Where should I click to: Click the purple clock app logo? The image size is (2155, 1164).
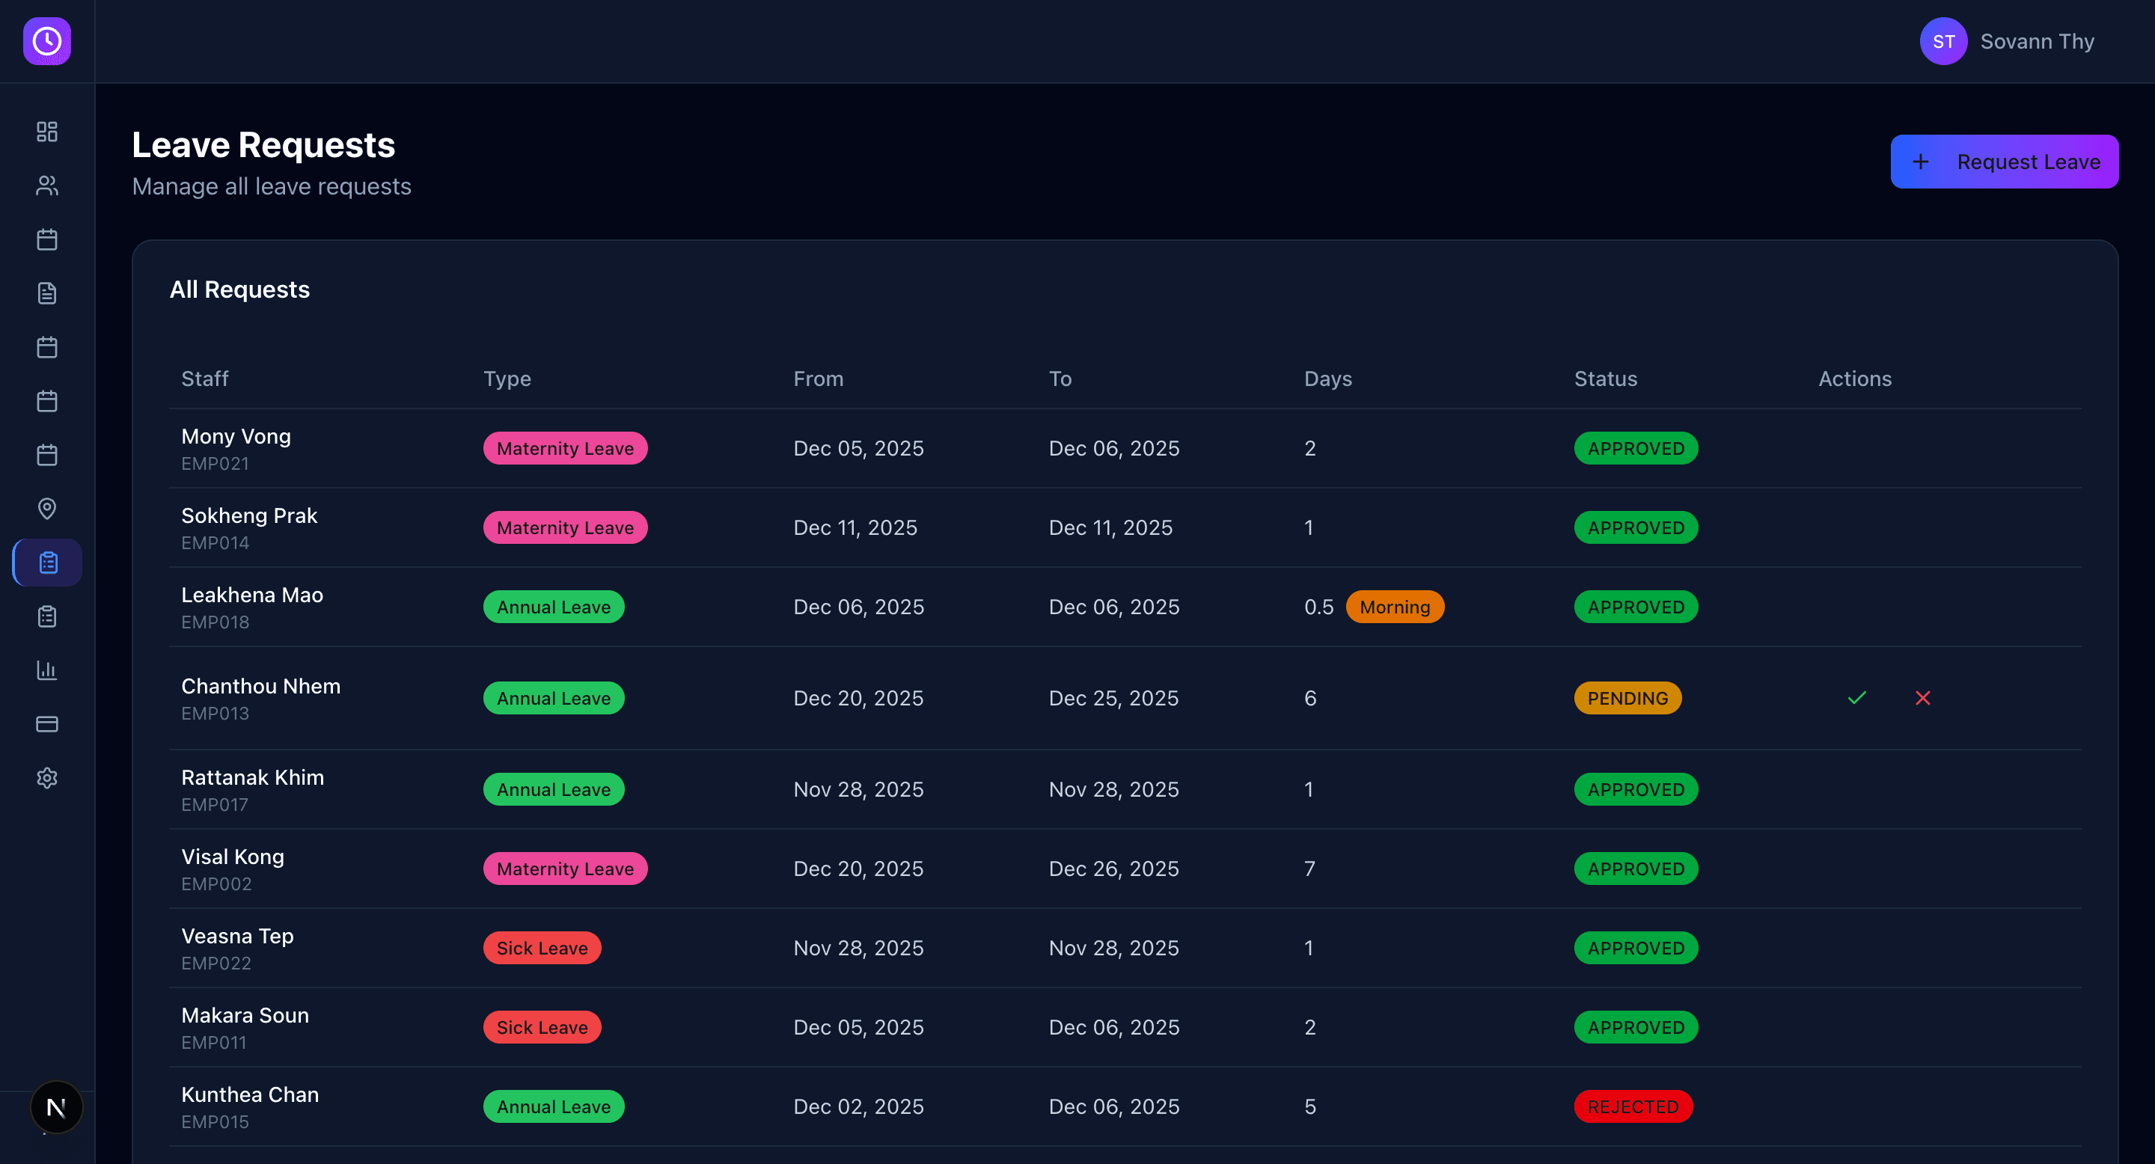[x=46, y=41]
